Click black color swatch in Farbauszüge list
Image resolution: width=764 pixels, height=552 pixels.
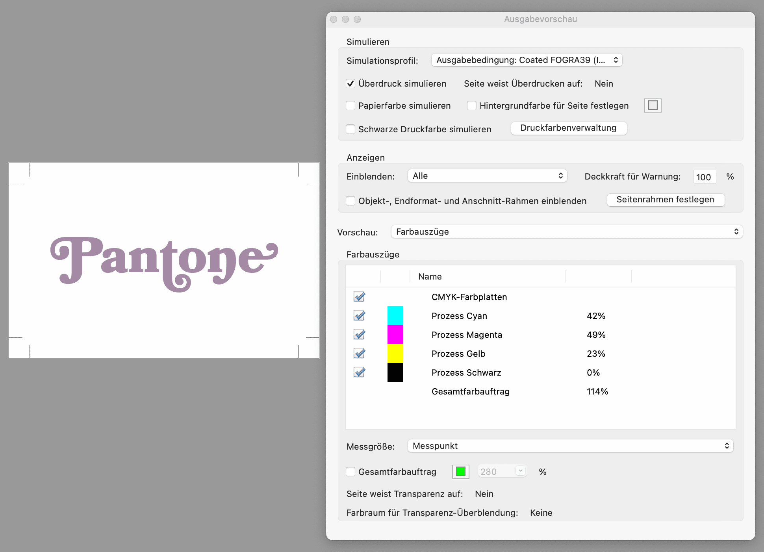point(395,372)
